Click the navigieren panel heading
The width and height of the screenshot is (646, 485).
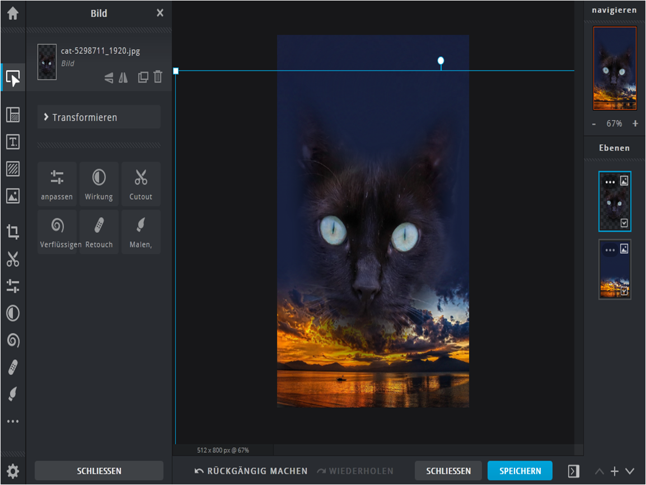click(614, 10)
